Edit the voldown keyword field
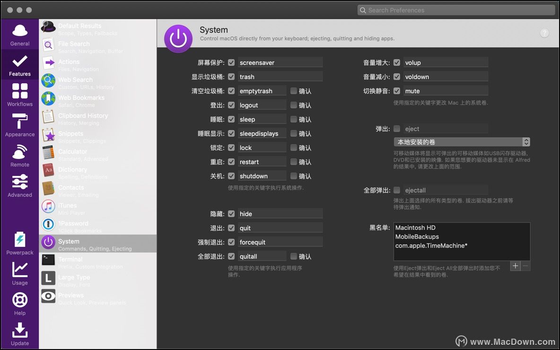Image resolution: width=560 pixels, height=350 pixels. point(446,77)
